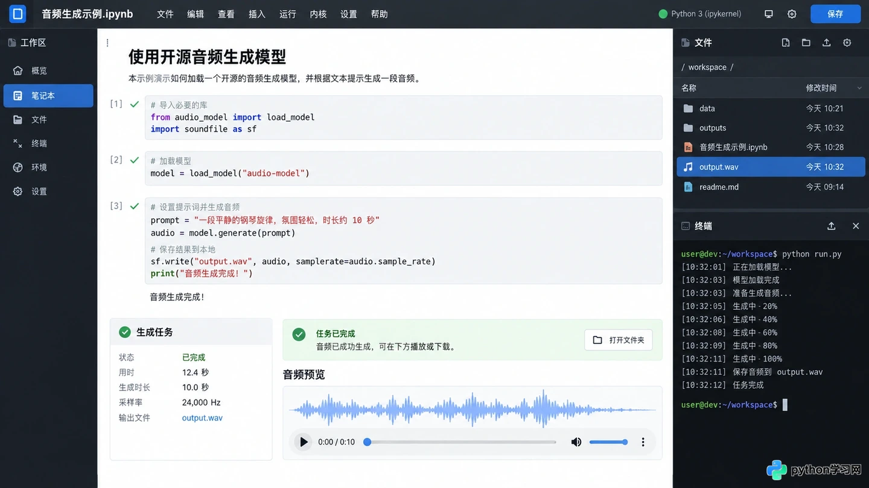Open the 运行 menu
Screen dimensions: 869x488
288,14
